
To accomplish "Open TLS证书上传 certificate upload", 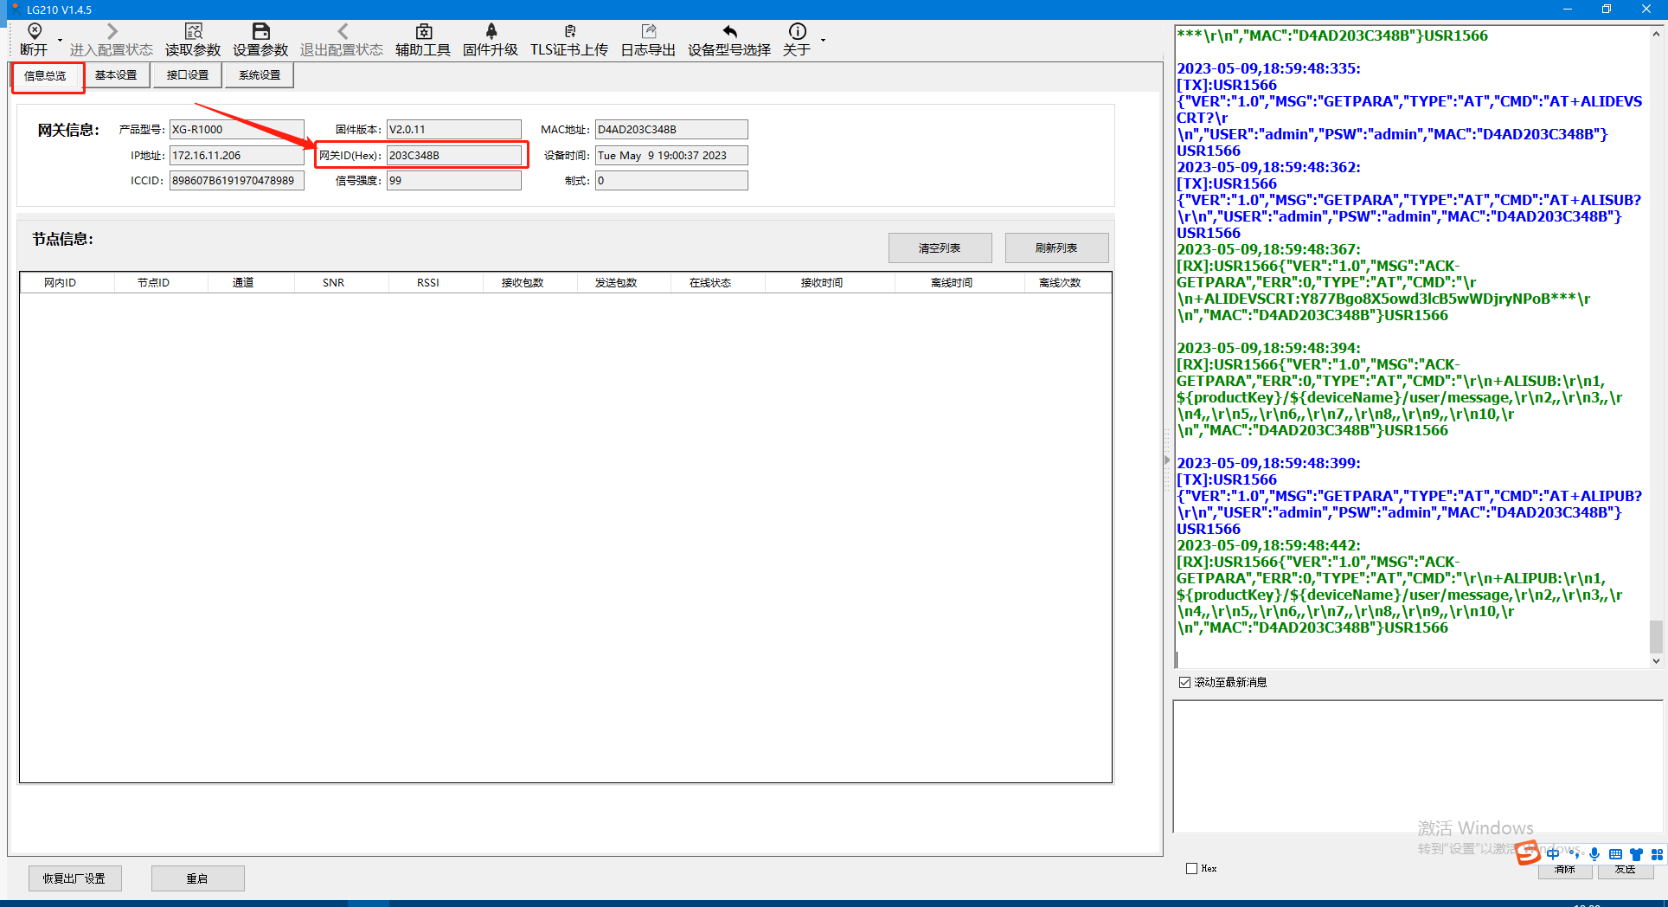I will click(569, 32).
